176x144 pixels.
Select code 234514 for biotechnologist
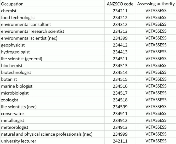120,72
